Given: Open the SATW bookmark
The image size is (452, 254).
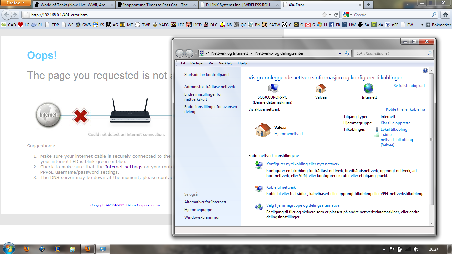Looking at the screenshot, I should 271,25.
